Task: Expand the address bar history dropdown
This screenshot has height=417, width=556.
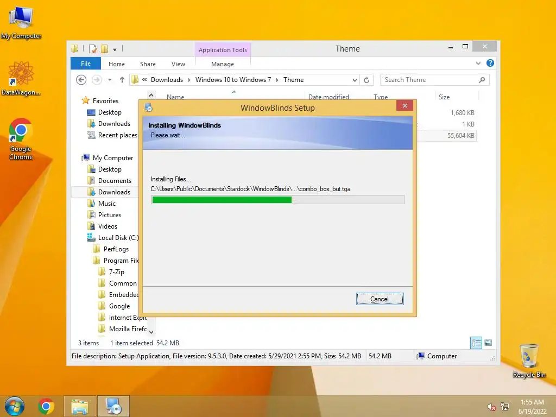Action: coord(355,80)
